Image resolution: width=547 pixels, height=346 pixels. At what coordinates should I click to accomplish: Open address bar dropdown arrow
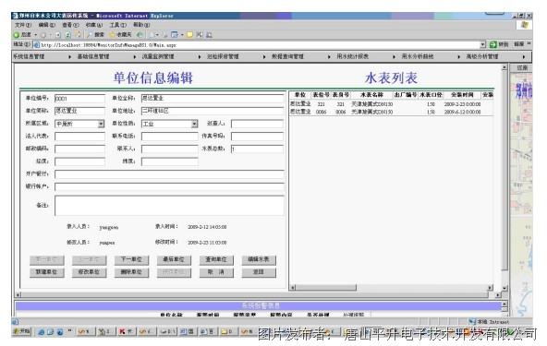[483, 44]
